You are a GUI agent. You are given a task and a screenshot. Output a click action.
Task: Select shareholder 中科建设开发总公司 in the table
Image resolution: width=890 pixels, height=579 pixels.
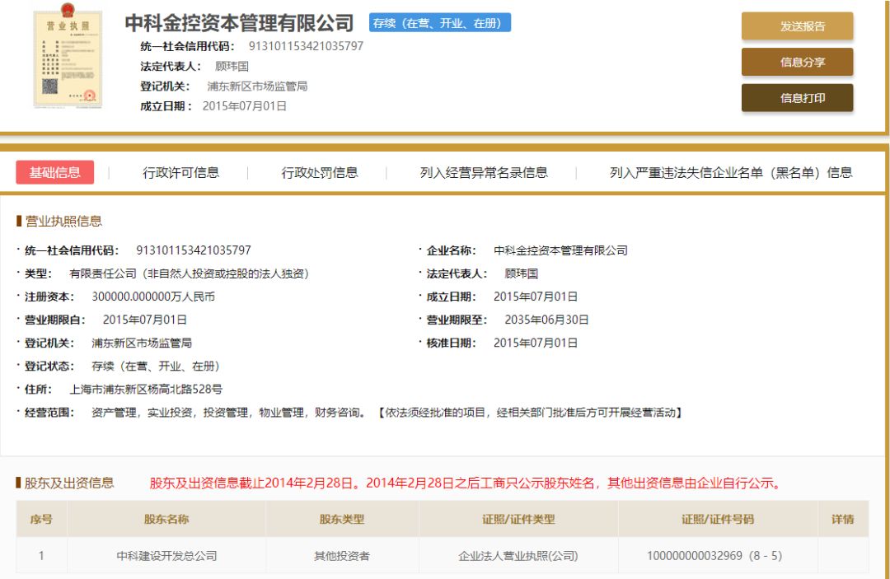click(x=166, y=556)
